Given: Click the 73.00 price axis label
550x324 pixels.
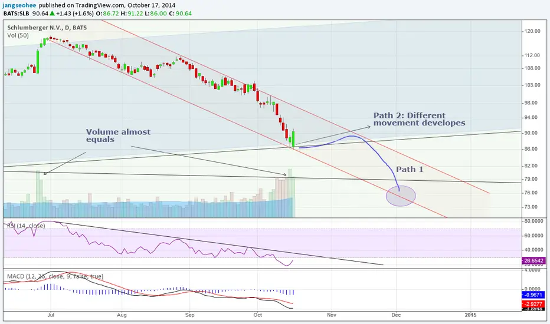Looking at the screenshot, I should point(531,207).
